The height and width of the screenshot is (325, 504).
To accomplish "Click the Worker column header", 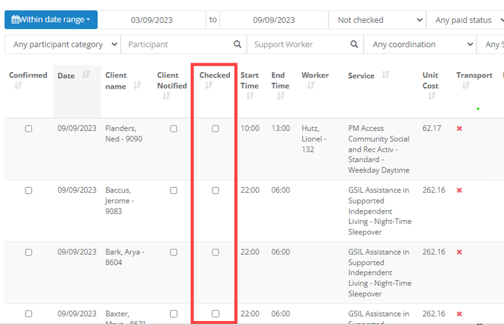I will pos(315,75).
